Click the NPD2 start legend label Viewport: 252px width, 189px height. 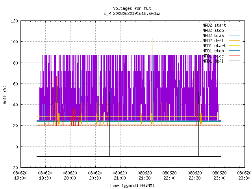tap(214, 25)
